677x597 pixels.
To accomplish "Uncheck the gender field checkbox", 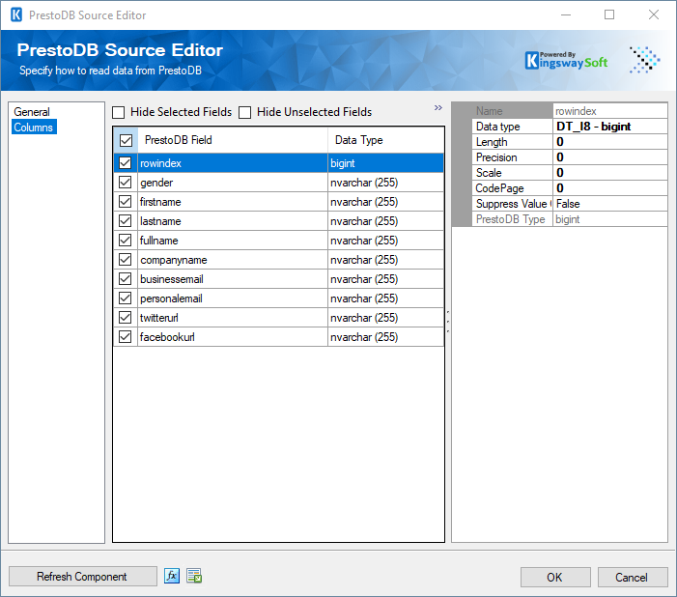I will point(126,183).
